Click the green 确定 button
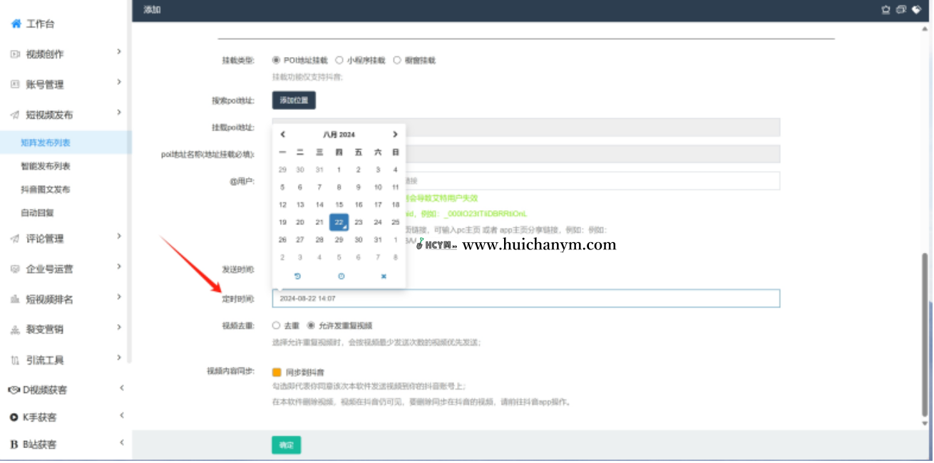 (286, 445)
